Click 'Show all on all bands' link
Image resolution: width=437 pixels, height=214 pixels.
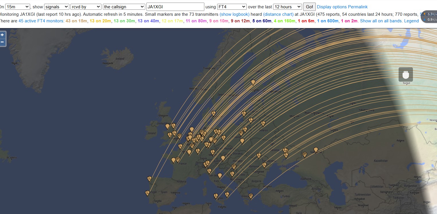coord(381,21)
